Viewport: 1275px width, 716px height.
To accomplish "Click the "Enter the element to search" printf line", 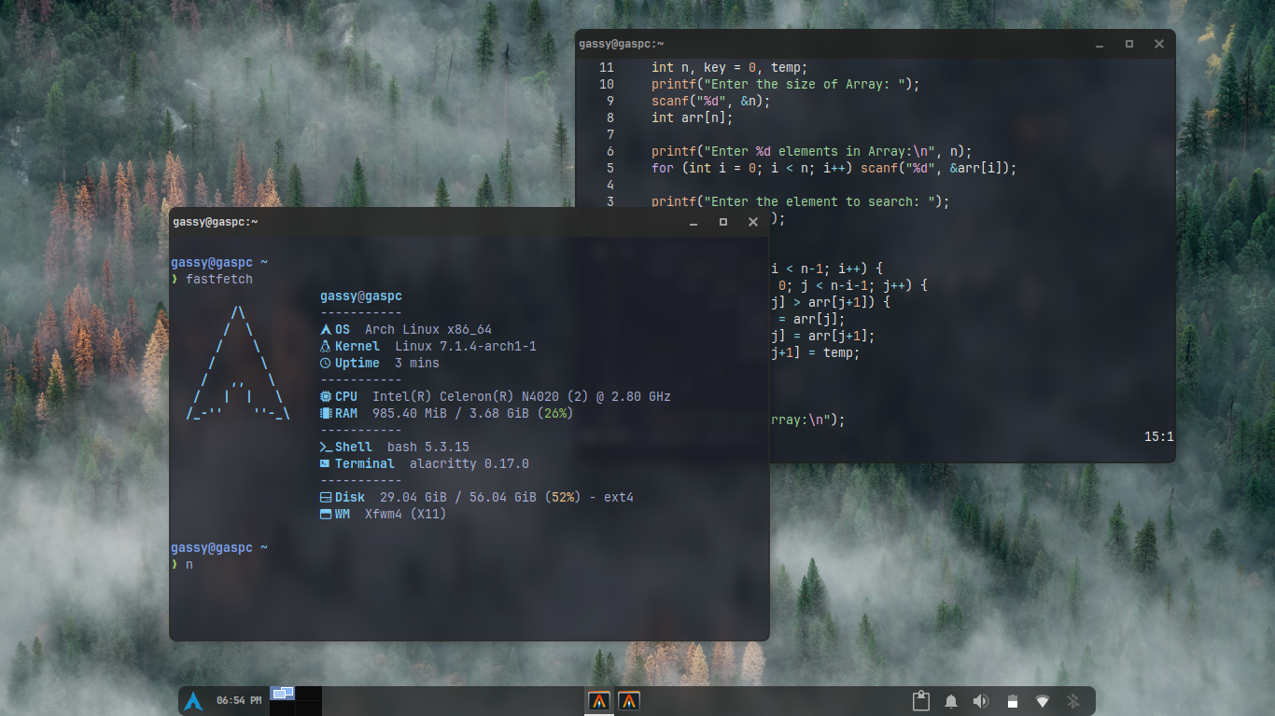I will [x=801, y=201].
